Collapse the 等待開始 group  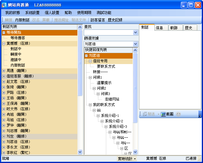click(4, 32)
